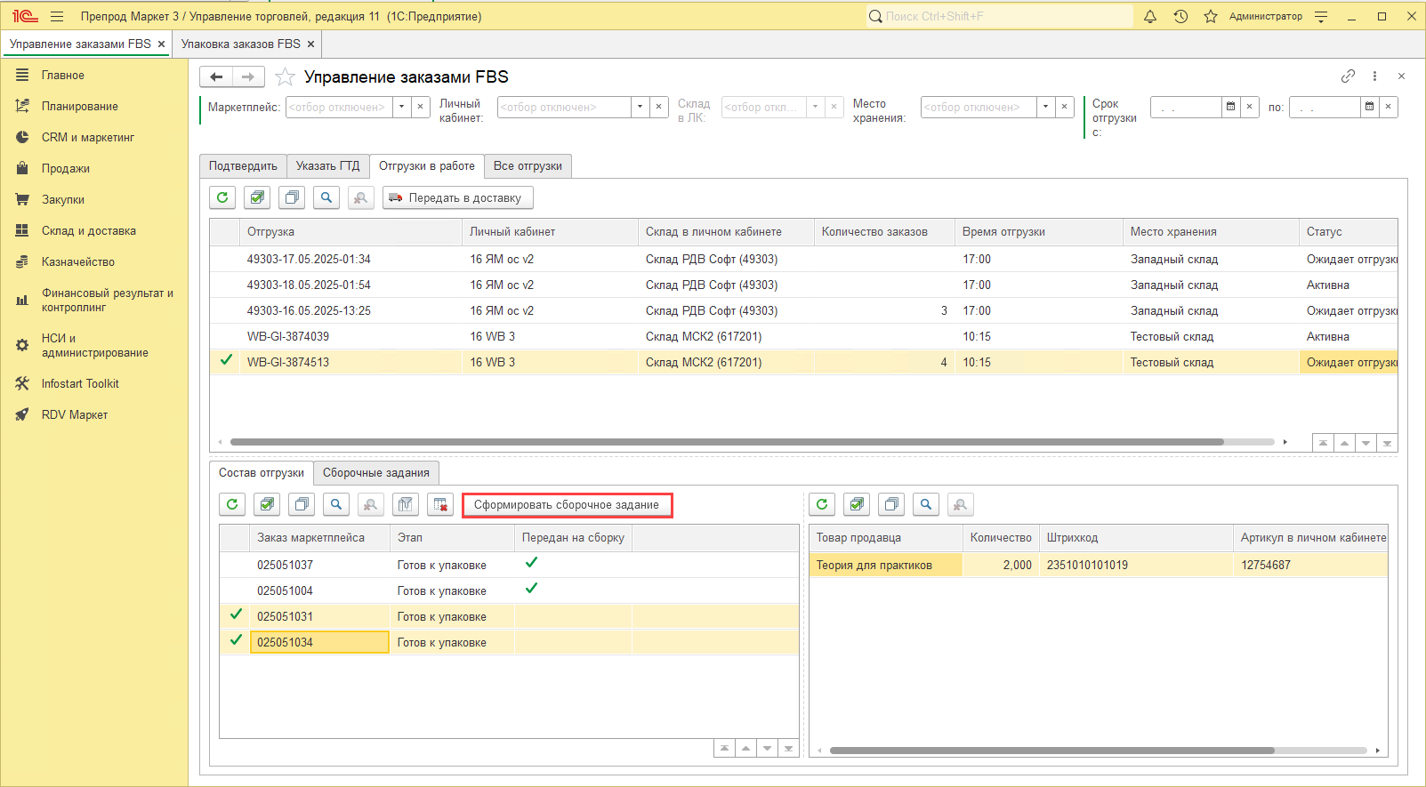Click Передать в доставку button

(457, 197)
